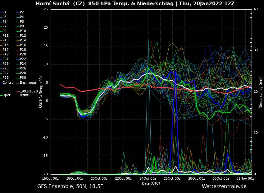The height and width of the screenshot is (193, 264).
Task: Click the 16Oct 00z date tick
Action: pyautogui.click(x=50, y=179)
